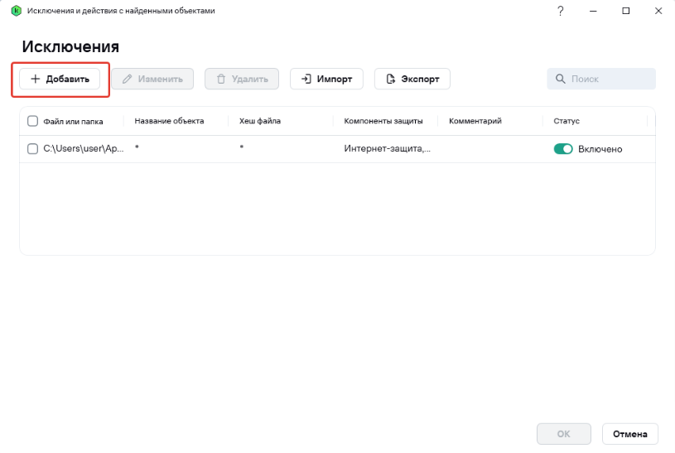
Task: Click the Импорт button
Action: click(326, 79)
